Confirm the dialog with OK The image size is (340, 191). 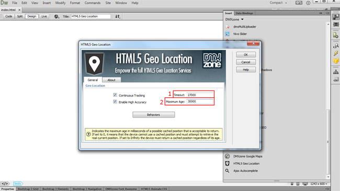pos(246,55)
